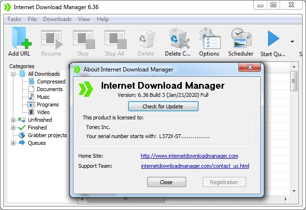This screenshot has height=210, width=306.
Task: Click the Resume toolbar icon
Action: [x=52, y=39]
